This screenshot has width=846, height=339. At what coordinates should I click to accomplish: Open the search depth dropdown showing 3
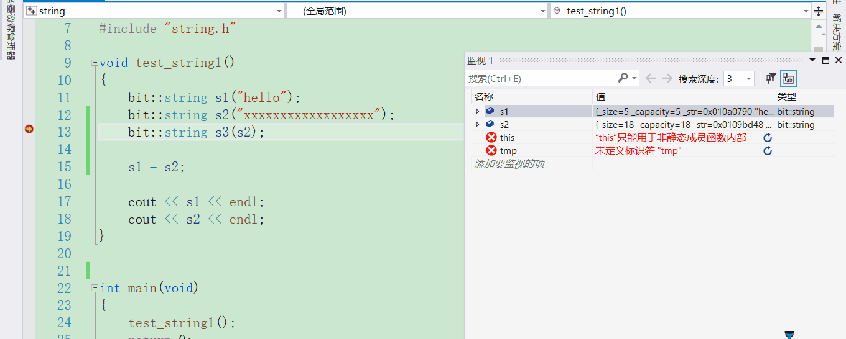(x=749, y=79)
